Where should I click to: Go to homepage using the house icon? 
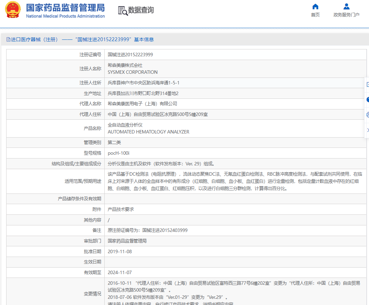(x=315, y=7)
